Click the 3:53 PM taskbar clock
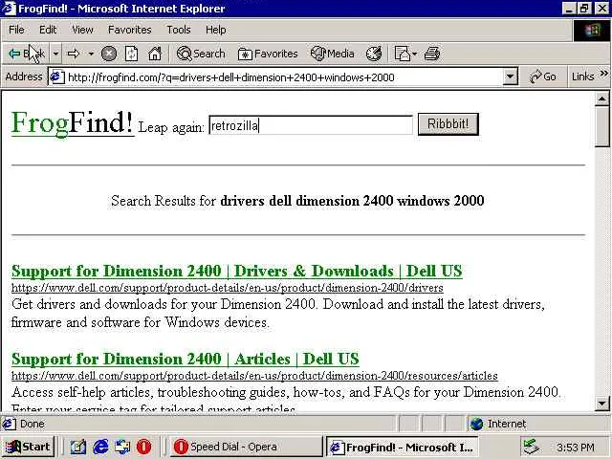This screenshot has height=459, width=612. point(576,447)
